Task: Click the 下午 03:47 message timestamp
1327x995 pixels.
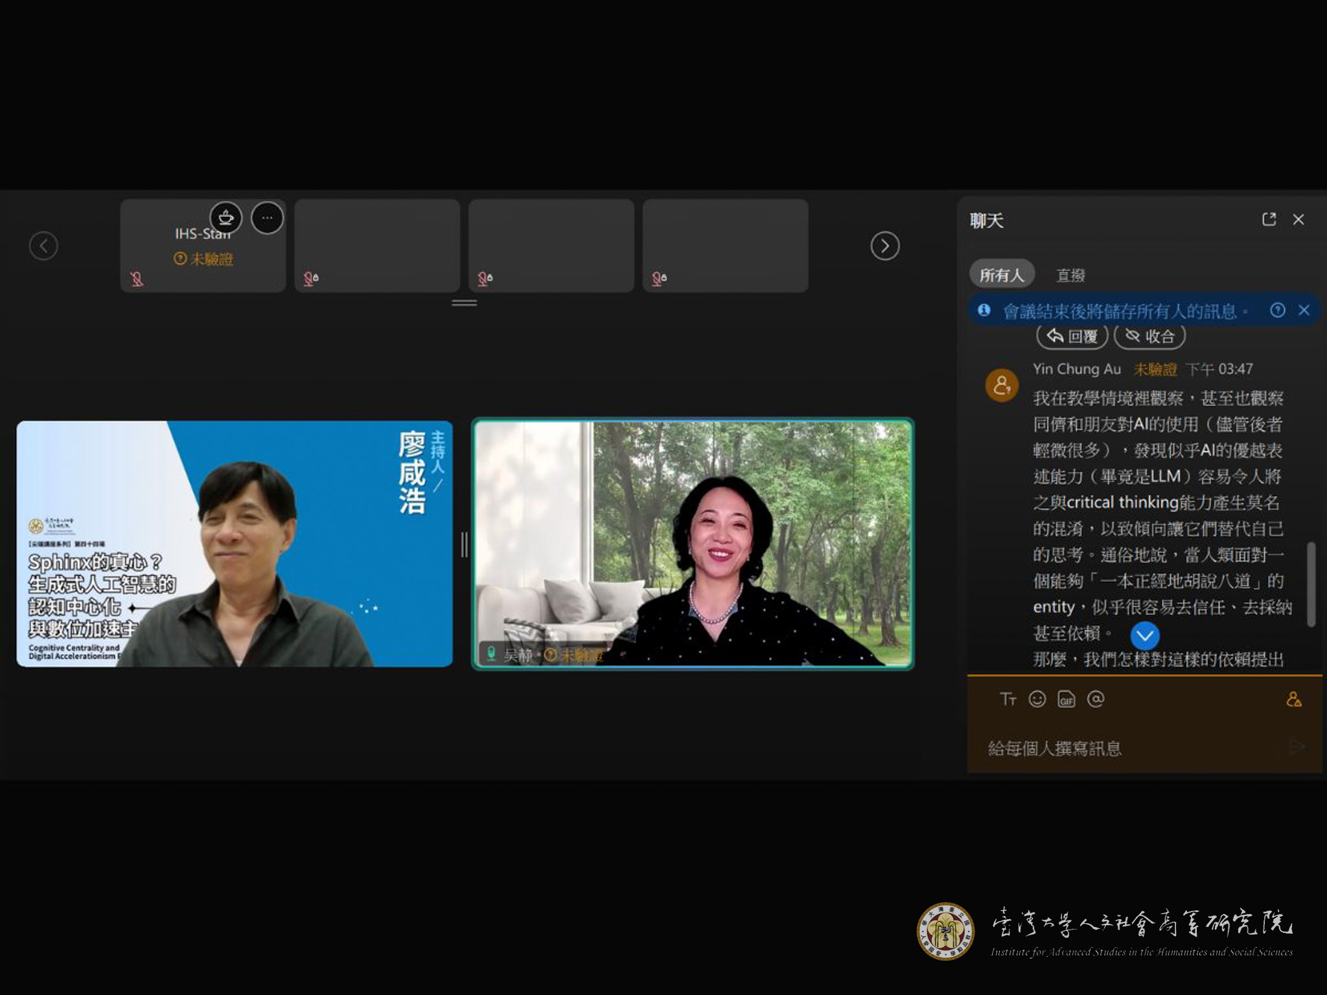Action: 1219,369
